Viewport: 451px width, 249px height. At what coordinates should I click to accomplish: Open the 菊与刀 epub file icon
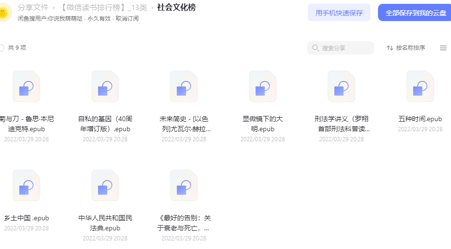[26, 86]
